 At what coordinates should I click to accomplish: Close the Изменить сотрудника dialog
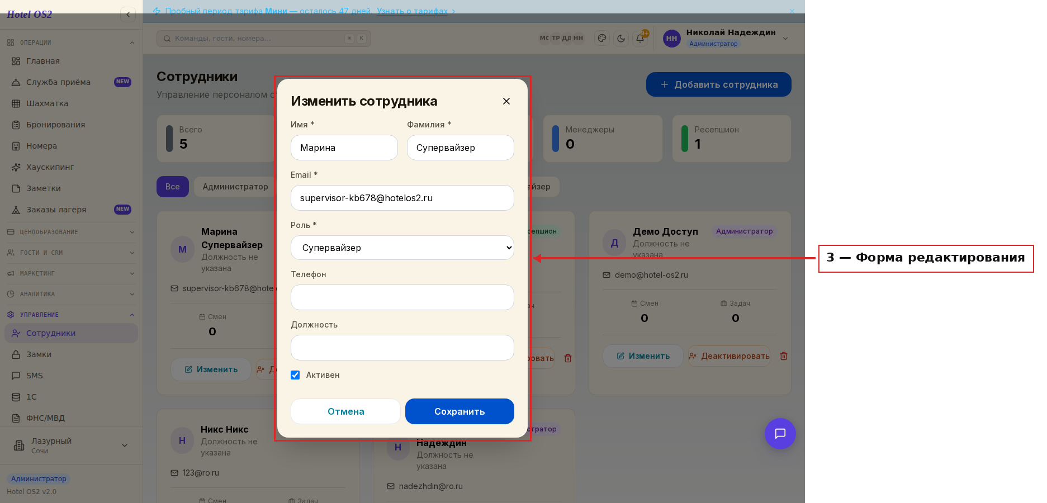506,101
